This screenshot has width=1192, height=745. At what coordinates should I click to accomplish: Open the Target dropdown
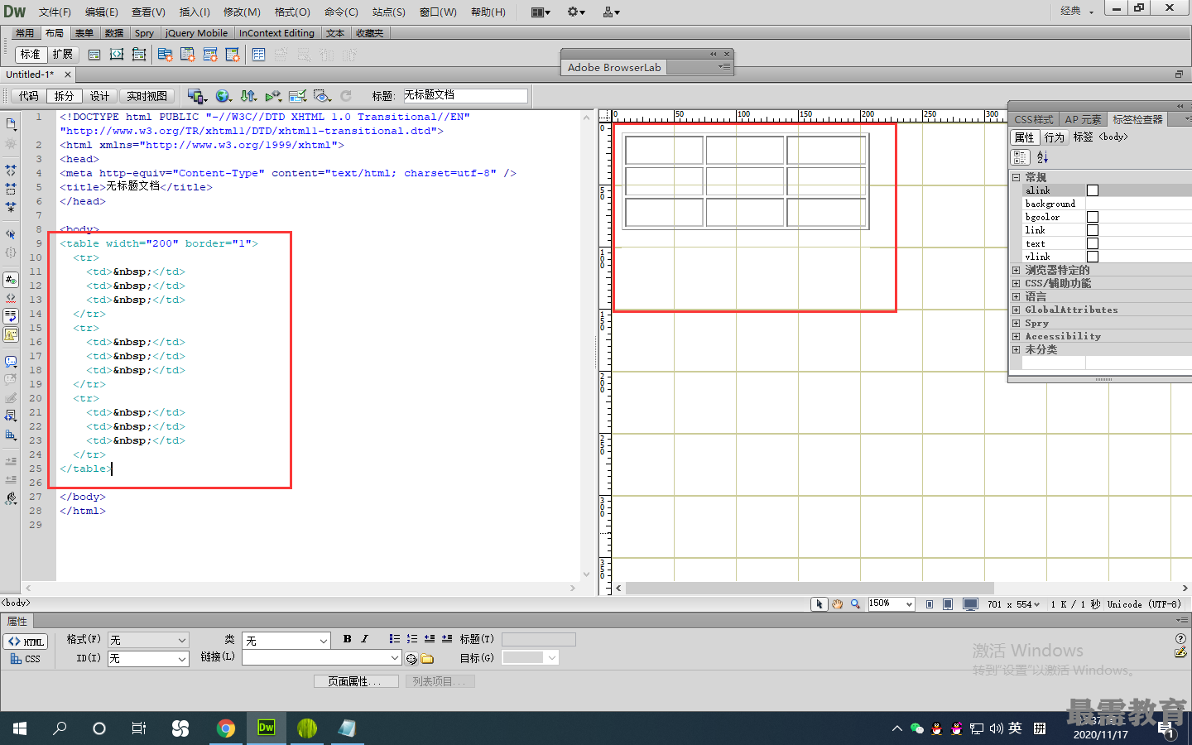click(530, 657)
